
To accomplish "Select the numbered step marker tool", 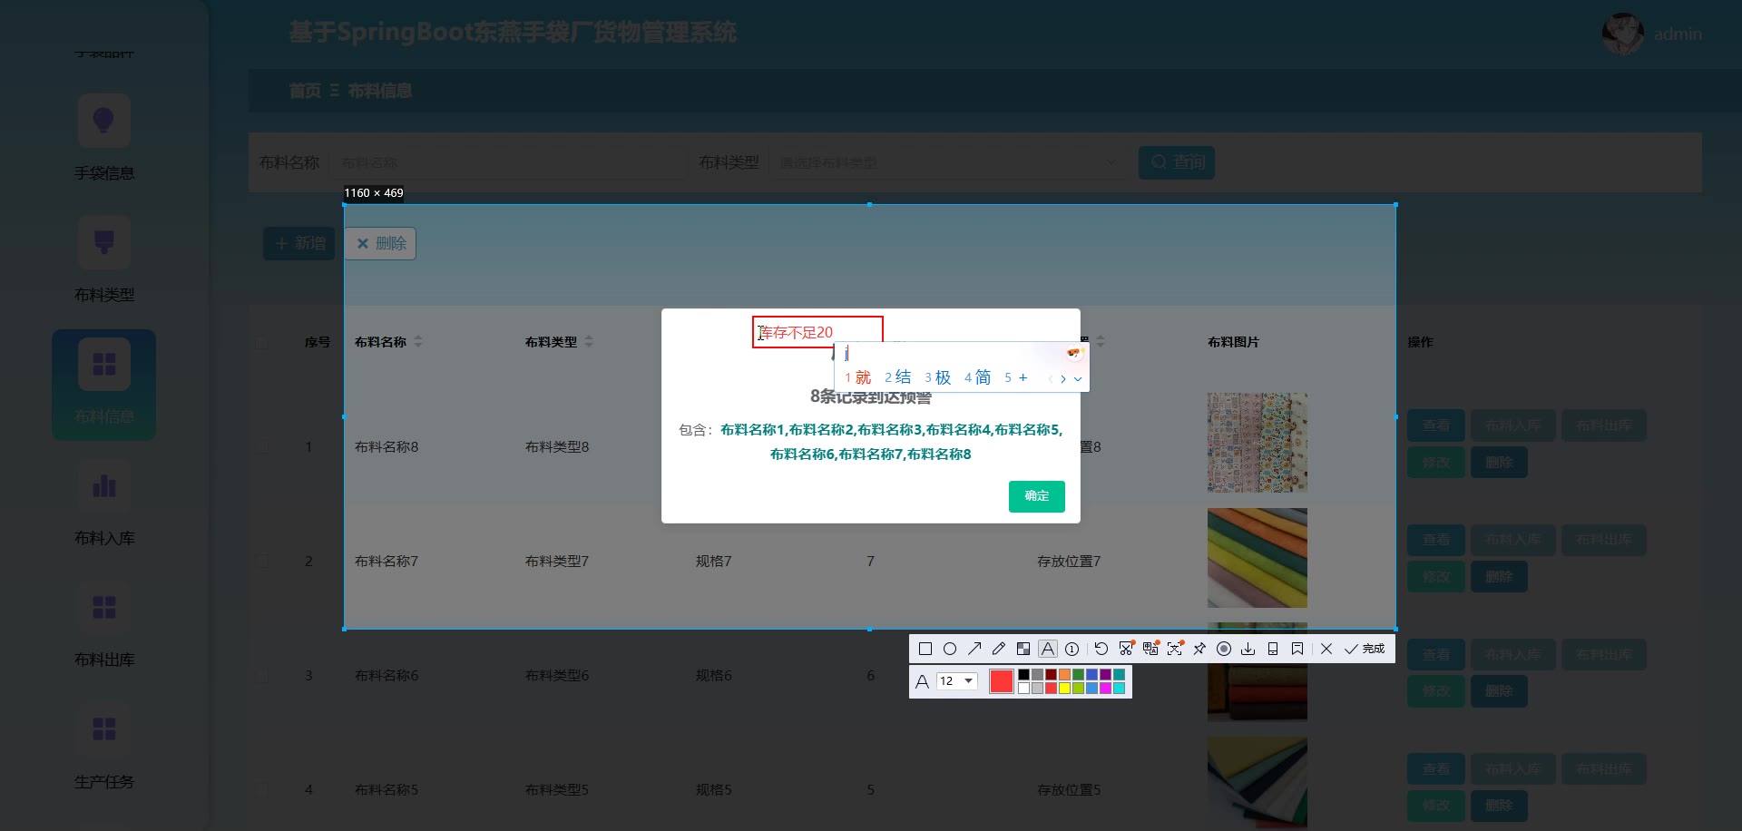I will tap(1072, 649).
